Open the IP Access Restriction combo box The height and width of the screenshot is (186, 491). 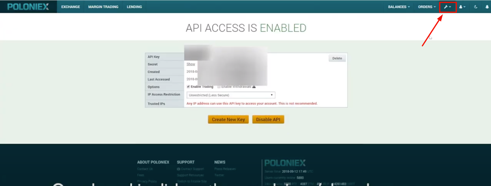coord(231,95)
